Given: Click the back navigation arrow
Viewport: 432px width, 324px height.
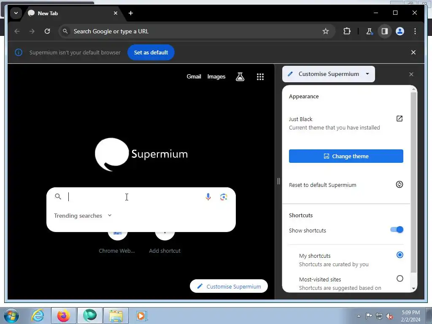Looking at the screenshot, I should pos(17,31).
